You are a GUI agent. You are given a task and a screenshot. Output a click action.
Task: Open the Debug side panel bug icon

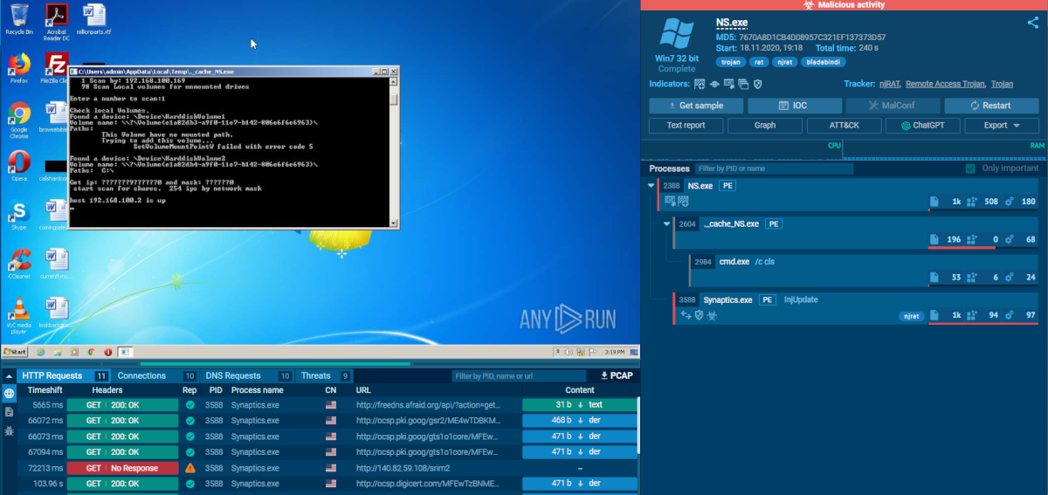point(9,430)
